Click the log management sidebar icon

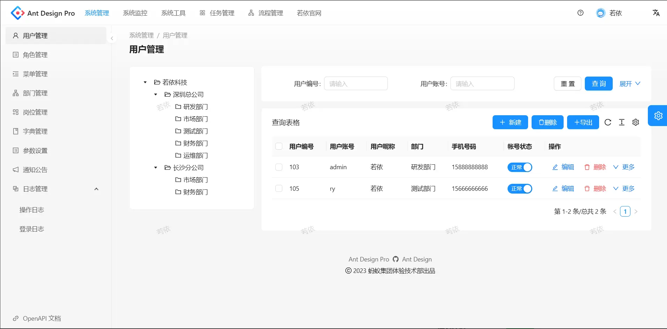[x=16, y=189]
